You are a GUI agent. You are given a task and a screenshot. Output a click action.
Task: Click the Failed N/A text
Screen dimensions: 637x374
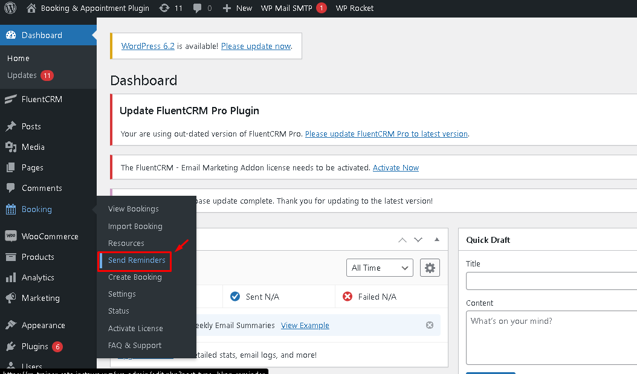pos(377,297)
